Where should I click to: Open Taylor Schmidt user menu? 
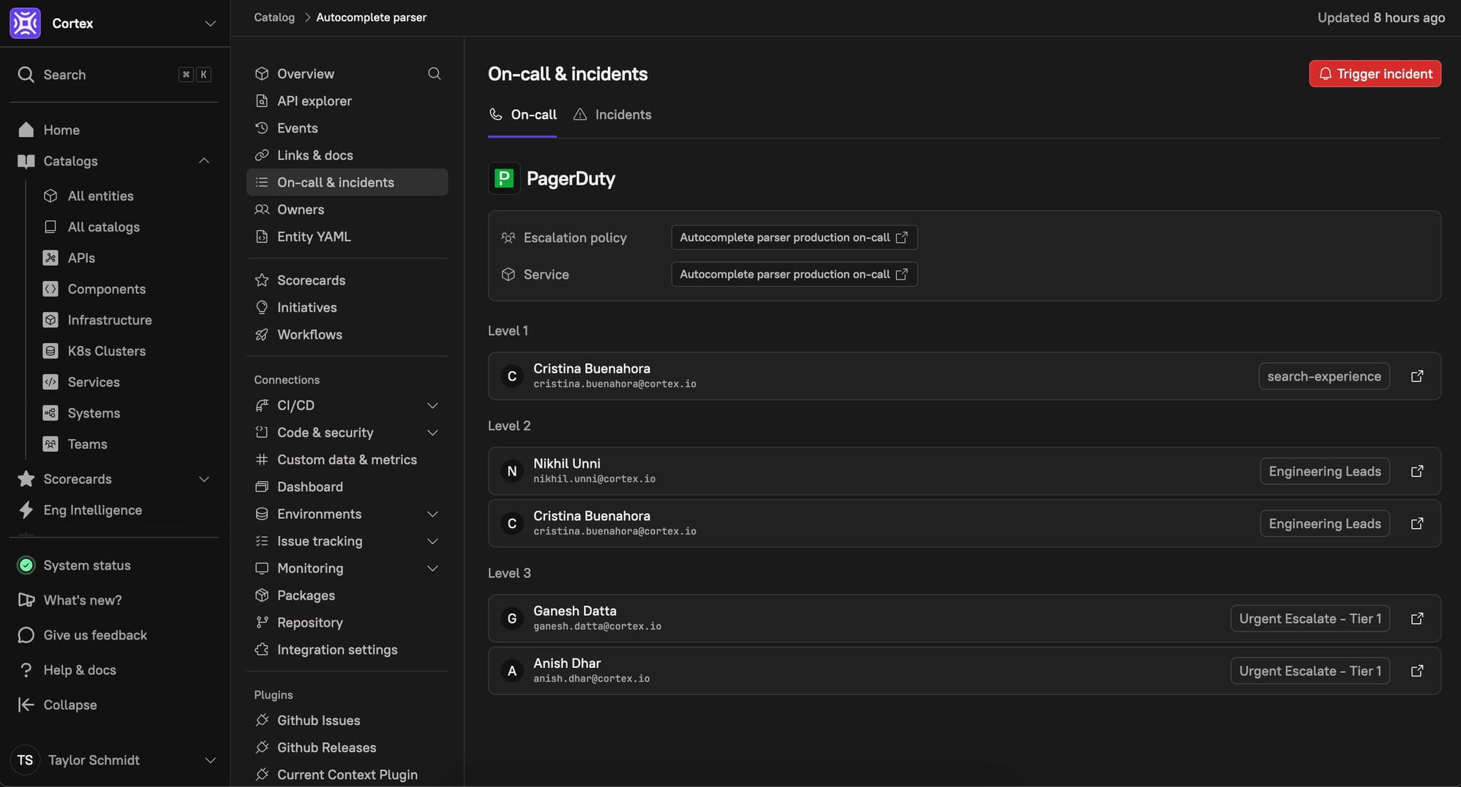pyautogui.click(x=114, y=760)
